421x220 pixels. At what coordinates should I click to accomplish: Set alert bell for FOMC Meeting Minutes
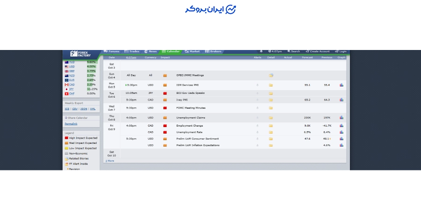pos(257,108)
